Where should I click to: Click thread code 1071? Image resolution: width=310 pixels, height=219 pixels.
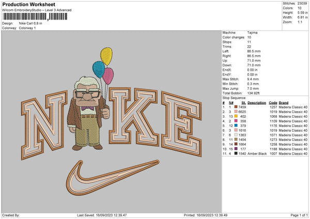click(273, 135)
